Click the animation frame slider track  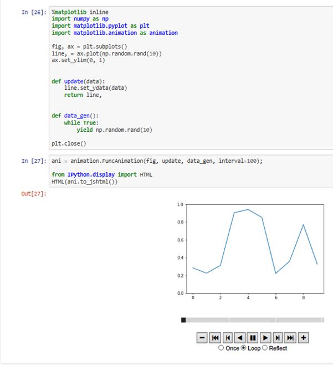tap(253, 320)
